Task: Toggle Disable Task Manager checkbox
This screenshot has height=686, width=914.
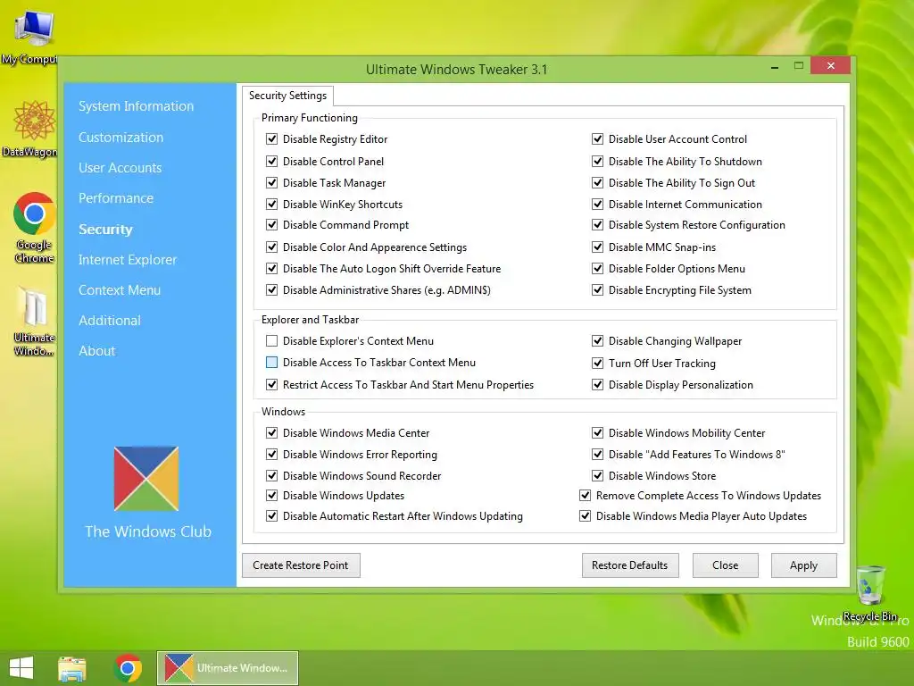Action: point(271,182)
